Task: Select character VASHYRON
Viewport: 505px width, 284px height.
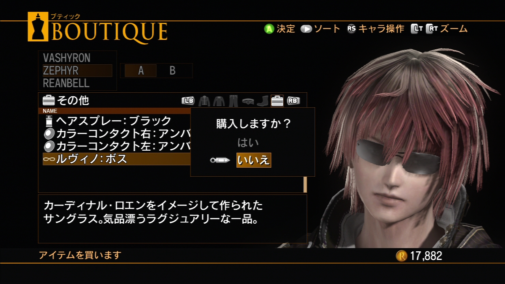Action: coord(67,58)
